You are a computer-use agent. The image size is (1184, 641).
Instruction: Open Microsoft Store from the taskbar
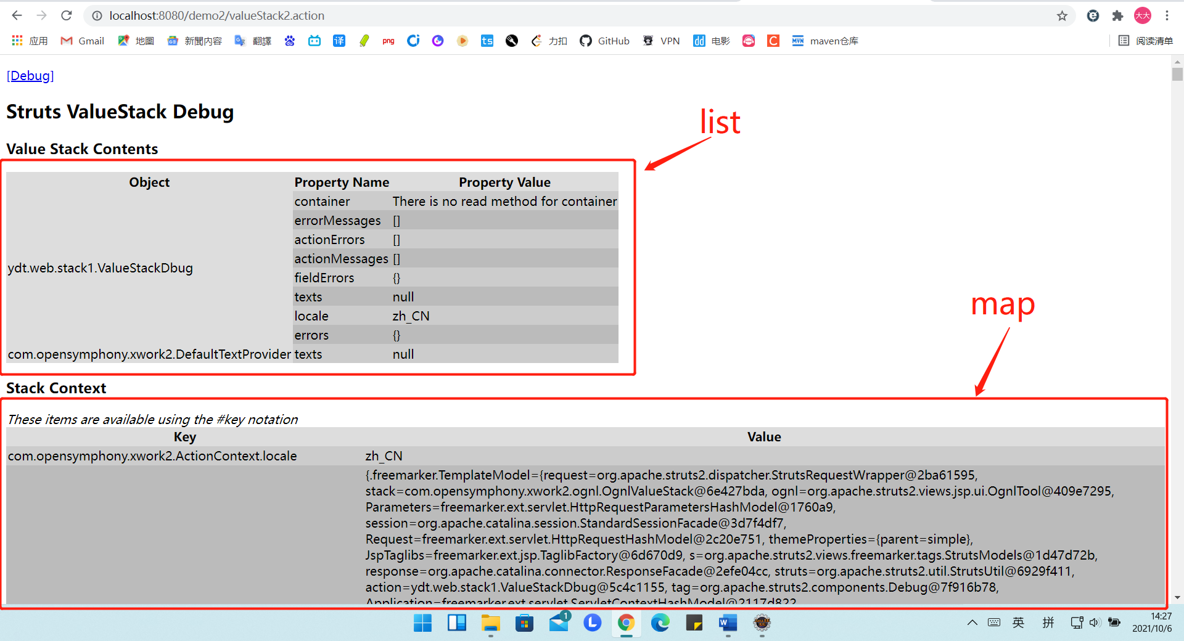point(525,623)
